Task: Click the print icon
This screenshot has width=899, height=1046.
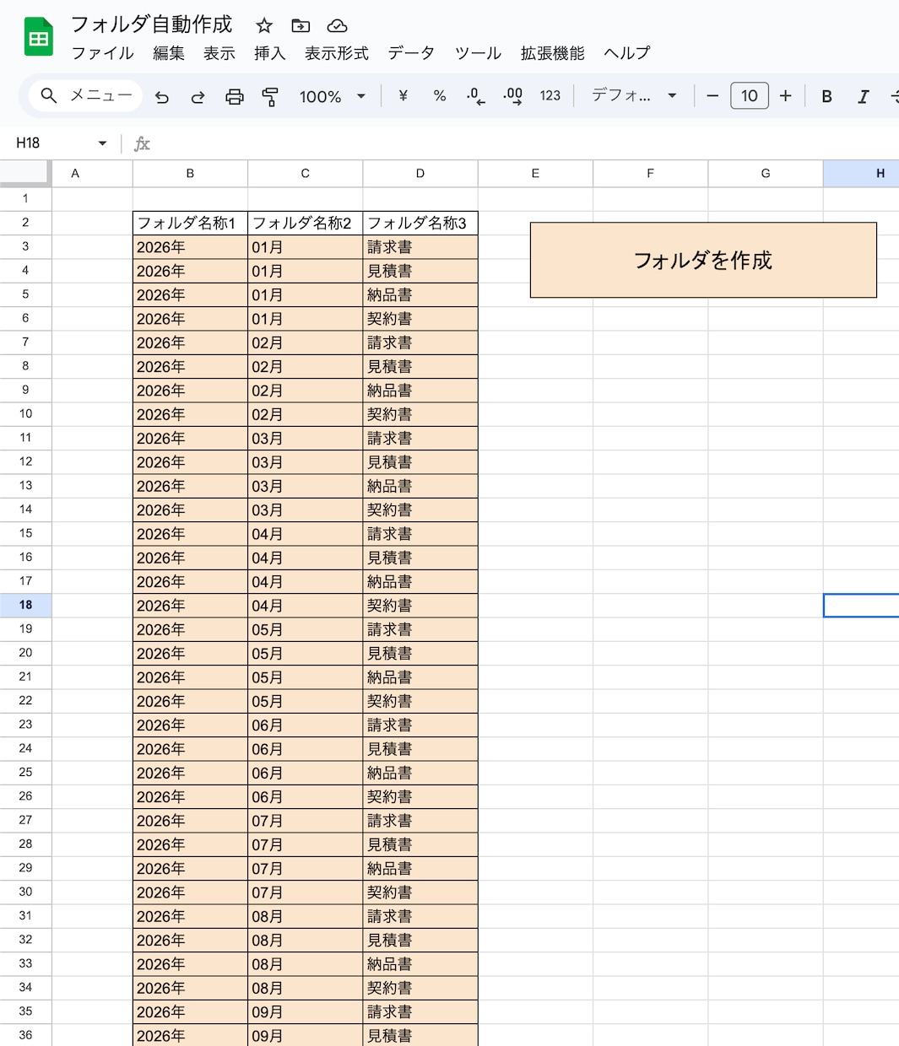Action: 235,97
